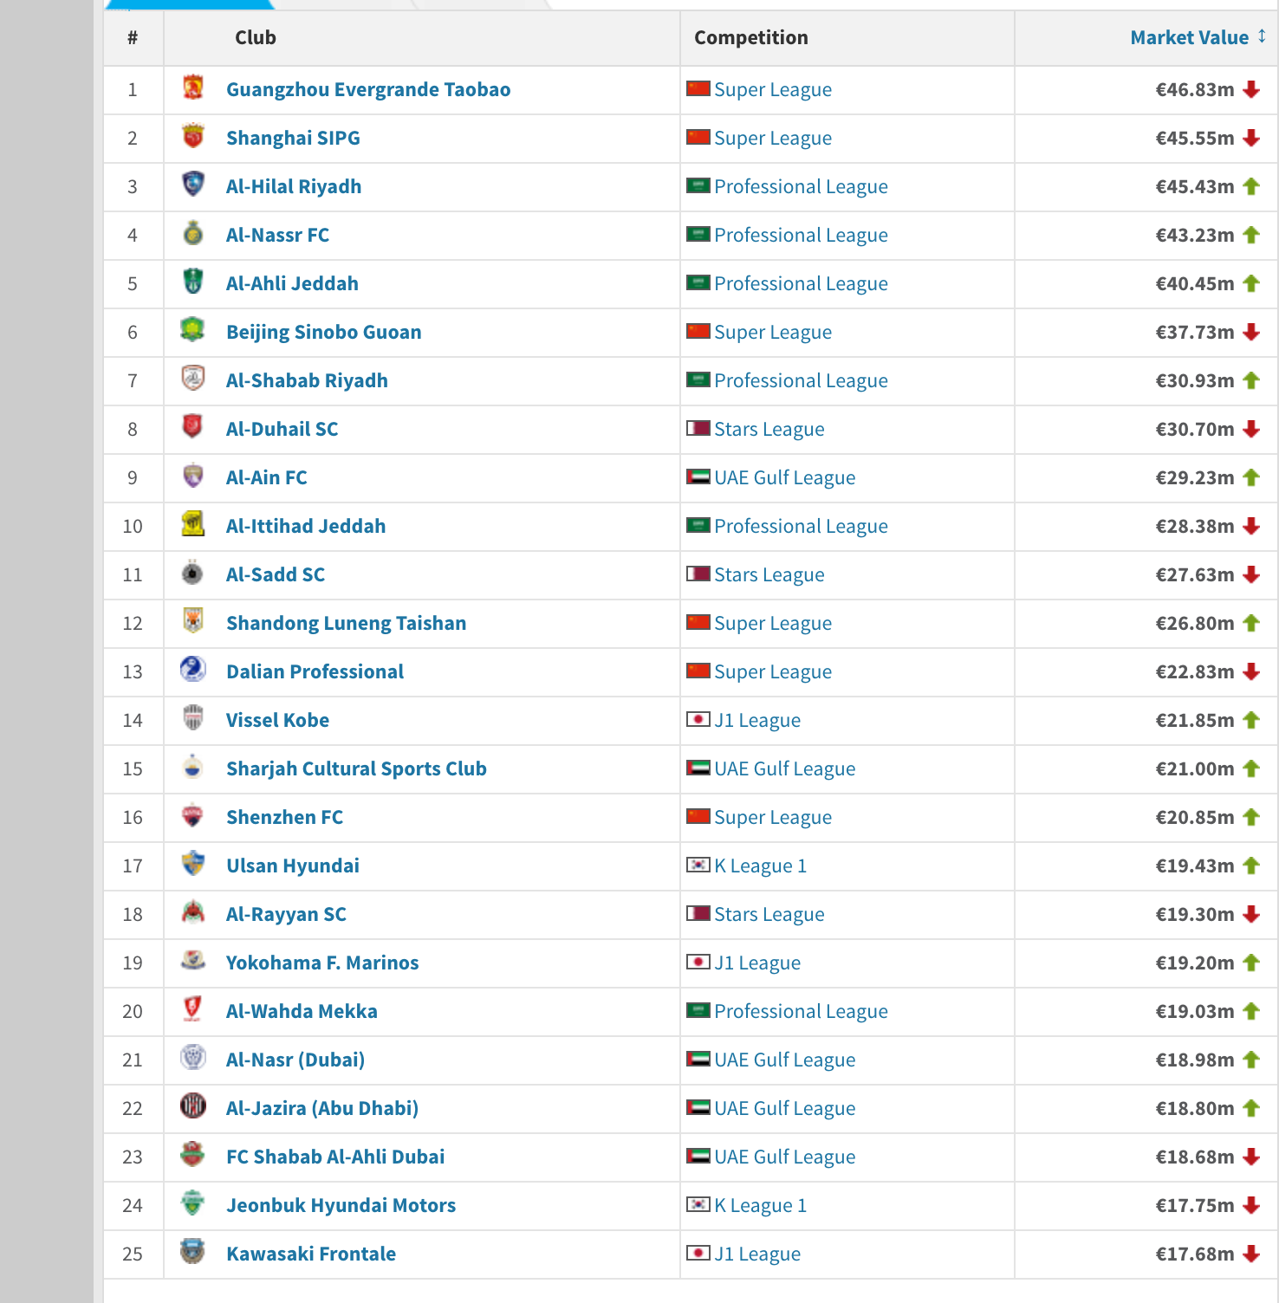Click the Shanghai SIPG club crest
The image size is (1279, 1303).
pos(193,136)
